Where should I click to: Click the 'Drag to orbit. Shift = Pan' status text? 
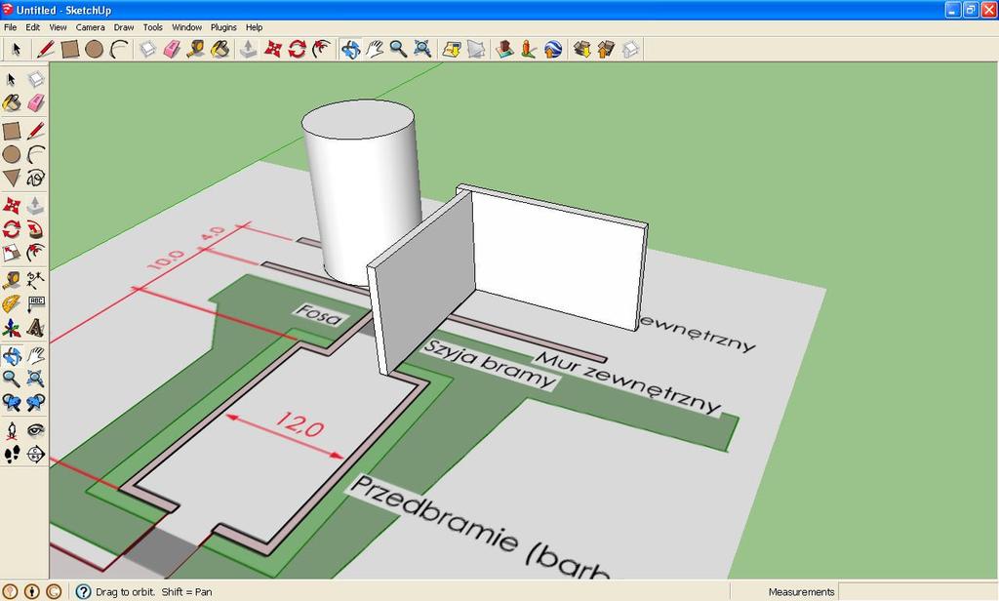[153, 592]
